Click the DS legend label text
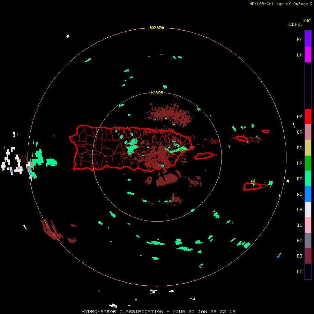This screenshot has width=314, height=314. pyautogui.click(x=299, y=210)
